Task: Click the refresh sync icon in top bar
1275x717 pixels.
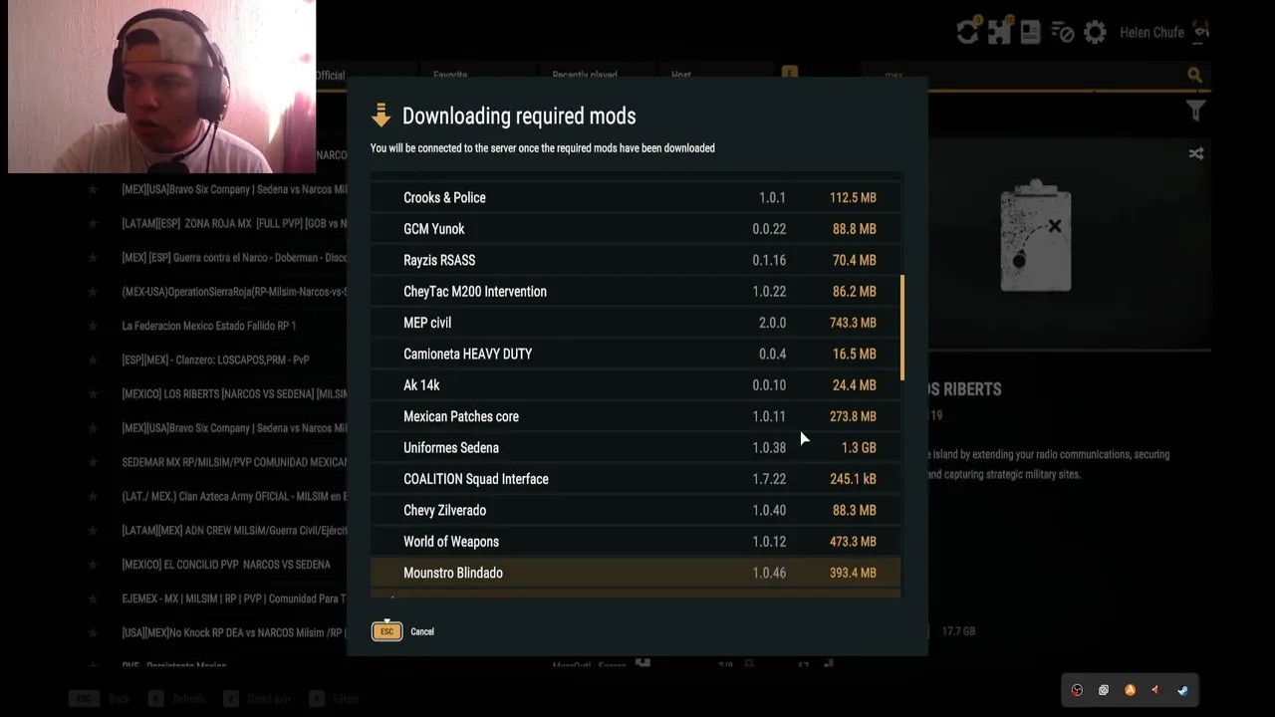Action: [x=967, y=32]
